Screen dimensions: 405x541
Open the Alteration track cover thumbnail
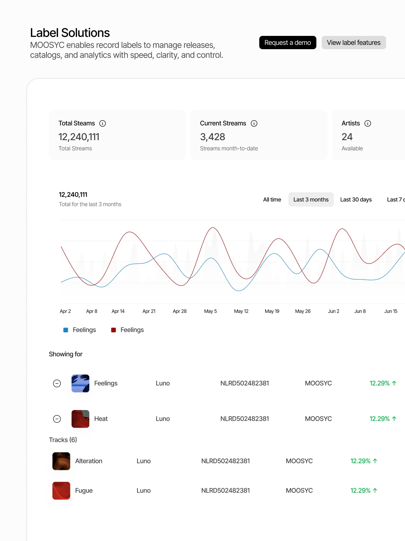pyautogui.click(x=61, y=461)
